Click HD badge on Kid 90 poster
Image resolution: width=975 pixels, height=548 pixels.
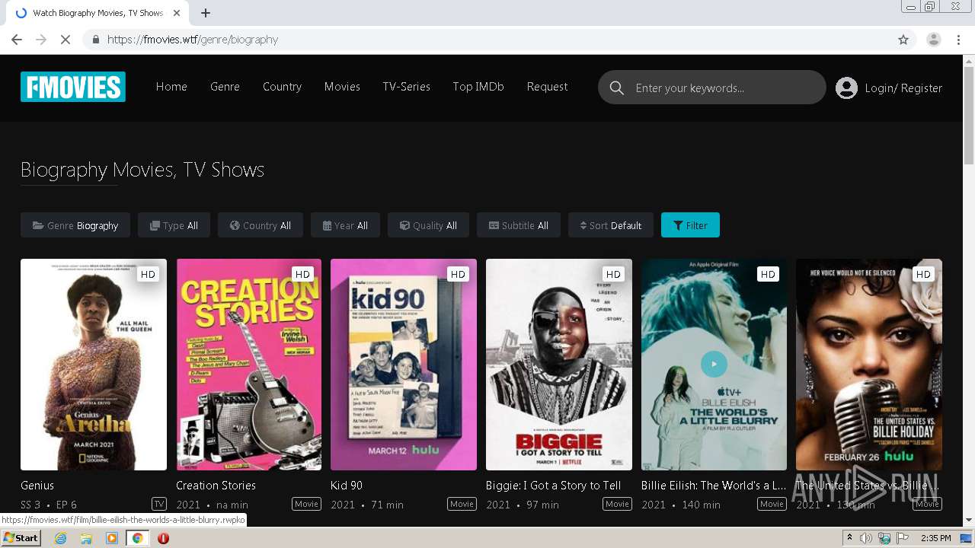458,274
